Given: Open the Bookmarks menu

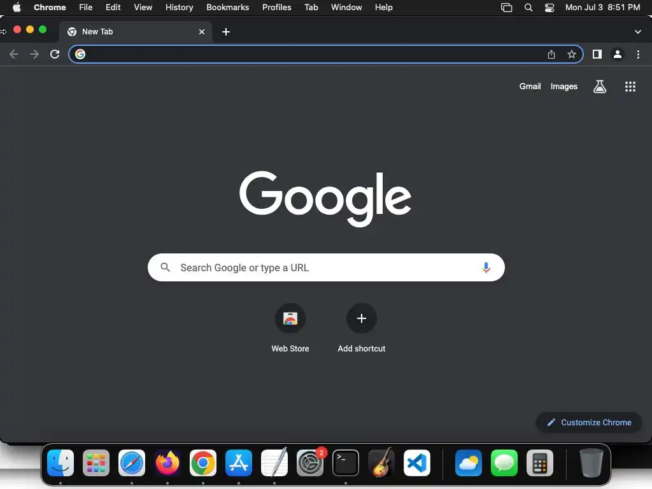Looking at the screenshot, I should [x=228, y=7].
